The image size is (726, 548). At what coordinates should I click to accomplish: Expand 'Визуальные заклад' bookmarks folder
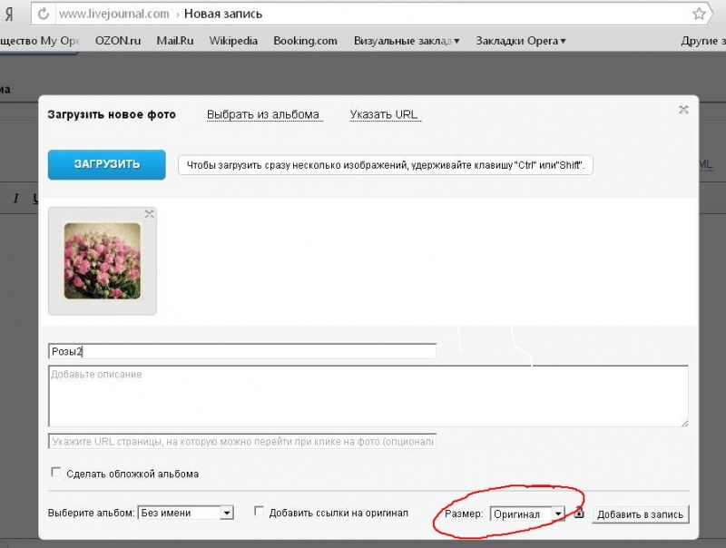pyautogui.click(x=406, y=41)
